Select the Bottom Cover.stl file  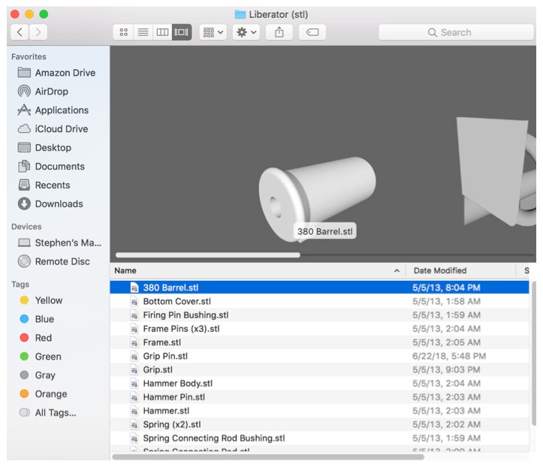pyautogui.click(x=319, y=301)
